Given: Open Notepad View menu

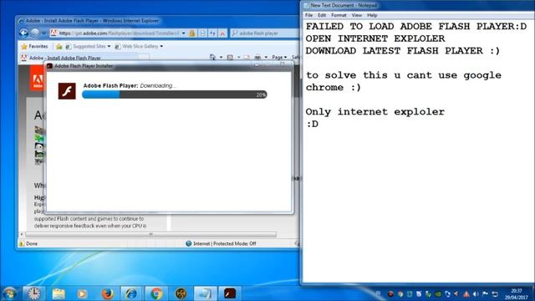Looking at the screenshot, I should (357, 15).
